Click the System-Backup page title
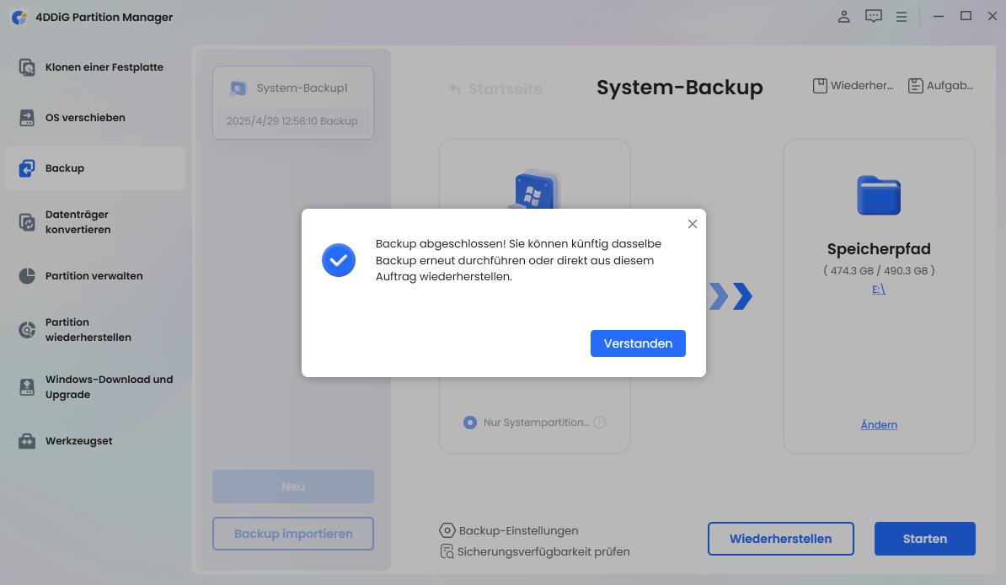The width and height of the screenshot is (1006, 585). coord(680,88)
